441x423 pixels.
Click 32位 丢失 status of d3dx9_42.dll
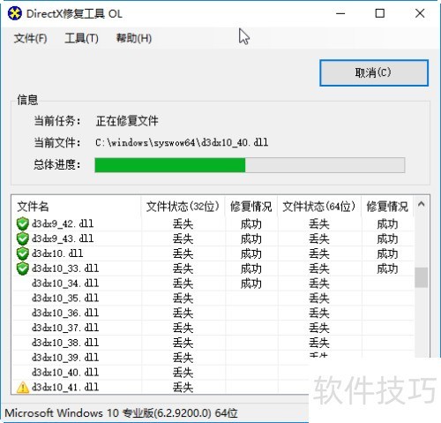(x=183, y=224)
